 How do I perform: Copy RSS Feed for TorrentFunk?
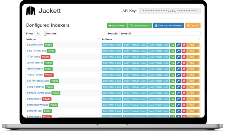tap(112, 111)
